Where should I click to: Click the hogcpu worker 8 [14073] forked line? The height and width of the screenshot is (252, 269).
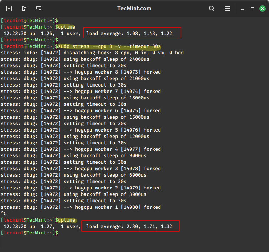(81, 72)
